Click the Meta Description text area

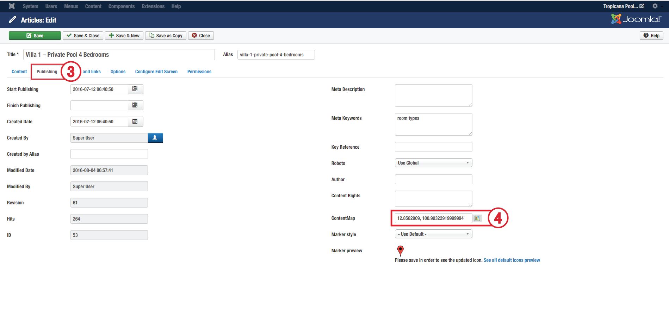pos(433,95)
